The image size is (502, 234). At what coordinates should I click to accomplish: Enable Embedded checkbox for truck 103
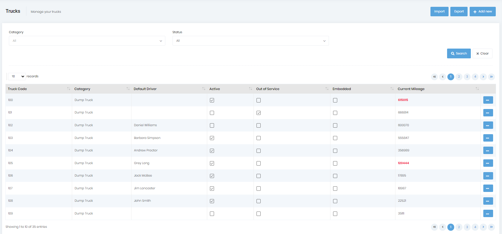tap(335, 138)
